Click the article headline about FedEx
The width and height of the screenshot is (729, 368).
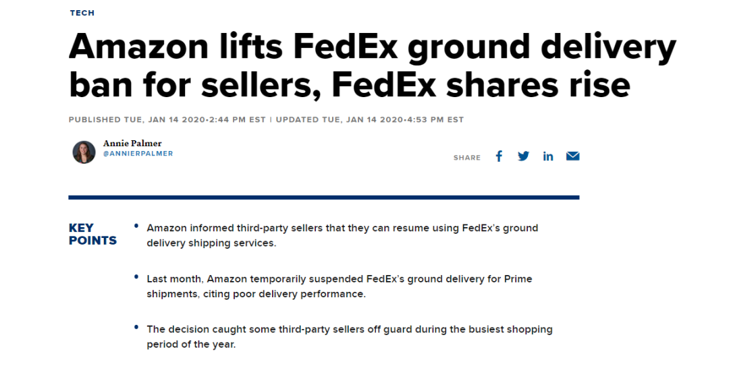[371, 65]
